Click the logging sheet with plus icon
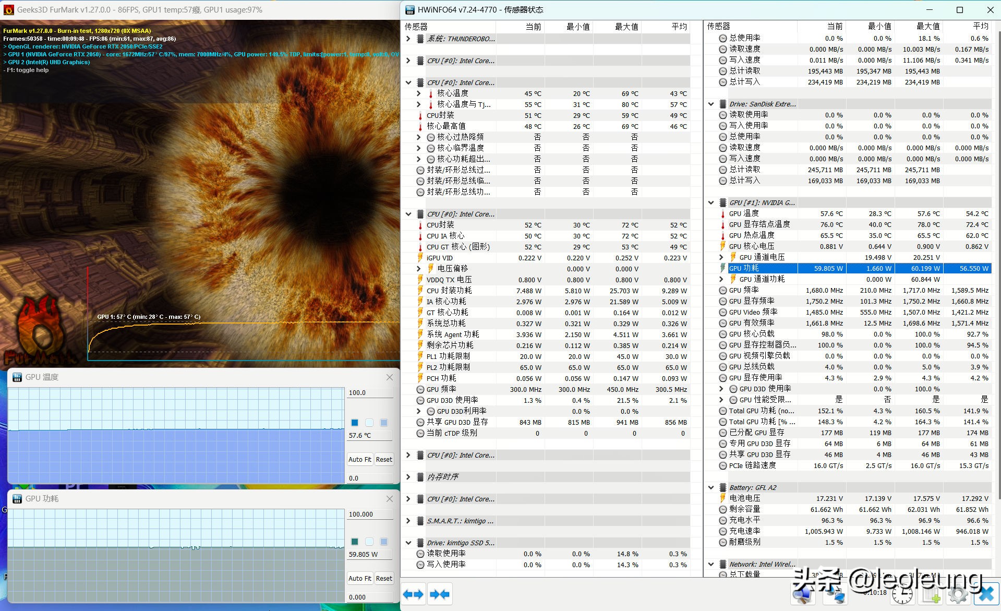Image resolution: width=1001 pixels, height=611 pixels. click(931, 595)
